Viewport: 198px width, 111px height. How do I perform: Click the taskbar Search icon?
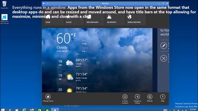pyautogui.click(x=10, y=110)
